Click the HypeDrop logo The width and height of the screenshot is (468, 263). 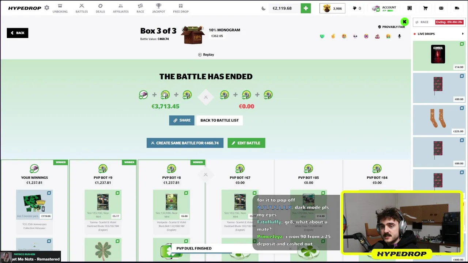pos(24,8)
